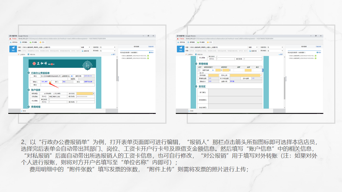Expand 附言 section at bottom of right screenshot
342x192 pixels.
[x=191, y=111]
